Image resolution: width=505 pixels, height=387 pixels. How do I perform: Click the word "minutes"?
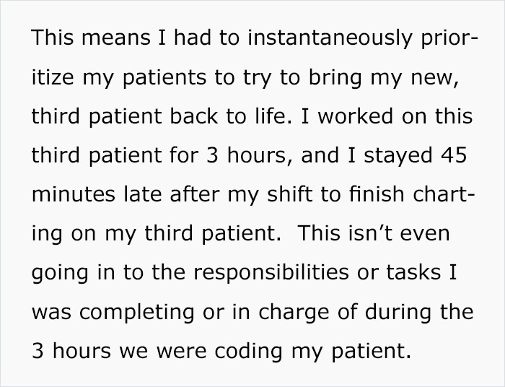pyautogui.click(x=73, y=195)
